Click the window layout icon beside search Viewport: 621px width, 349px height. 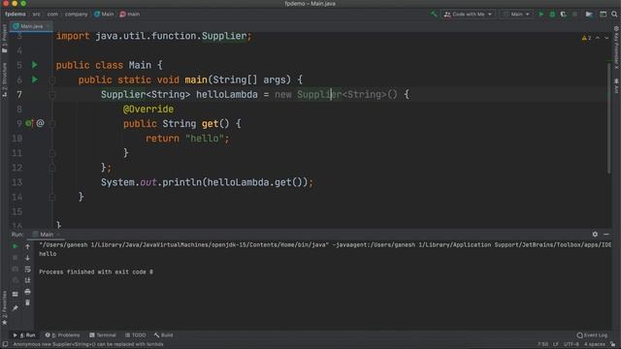coord(603,15)
